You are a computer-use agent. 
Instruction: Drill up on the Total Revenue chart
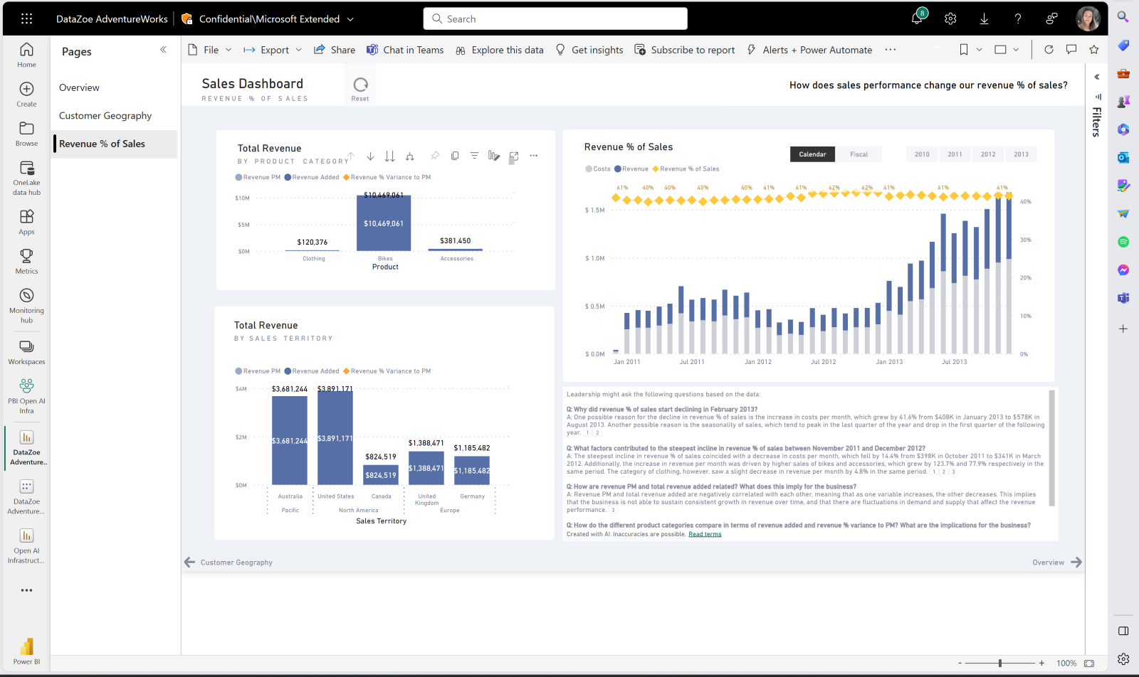coord(350,156)
